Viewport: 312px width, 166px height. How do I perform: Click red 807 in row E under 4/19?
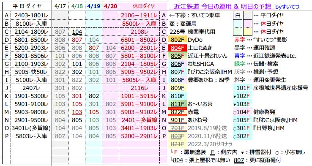pos(94,48)
